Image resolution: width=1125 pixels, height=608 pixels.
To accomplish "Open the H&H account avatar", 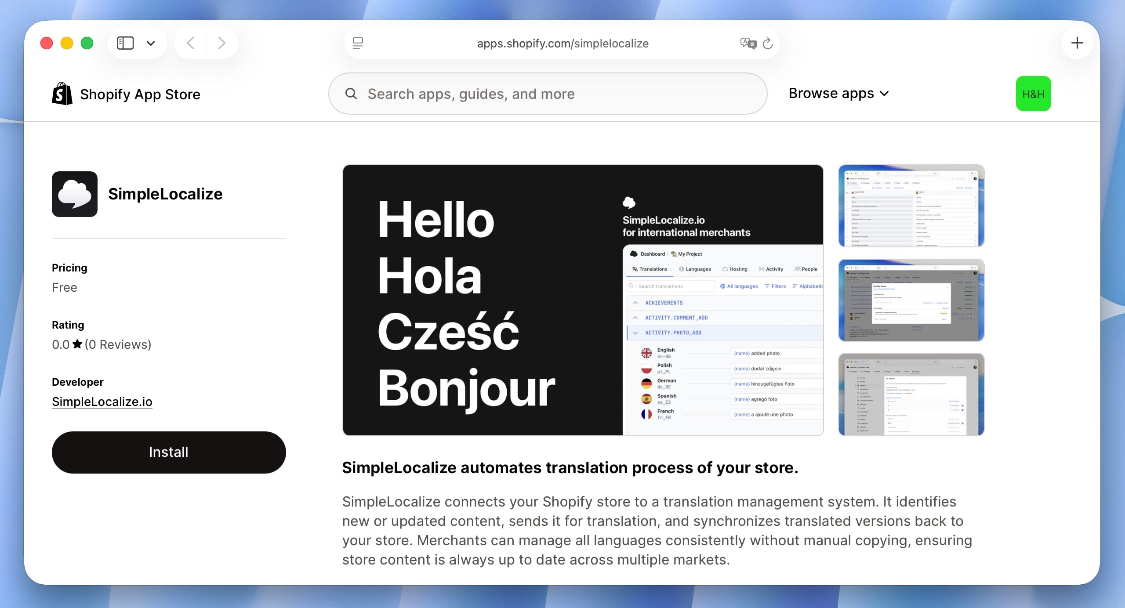I will [x=1033, y=93].
